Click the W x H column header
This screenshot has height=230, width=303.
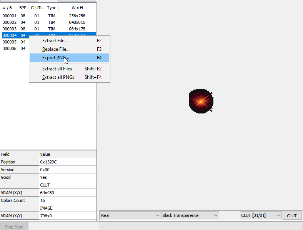click(77, 8)
